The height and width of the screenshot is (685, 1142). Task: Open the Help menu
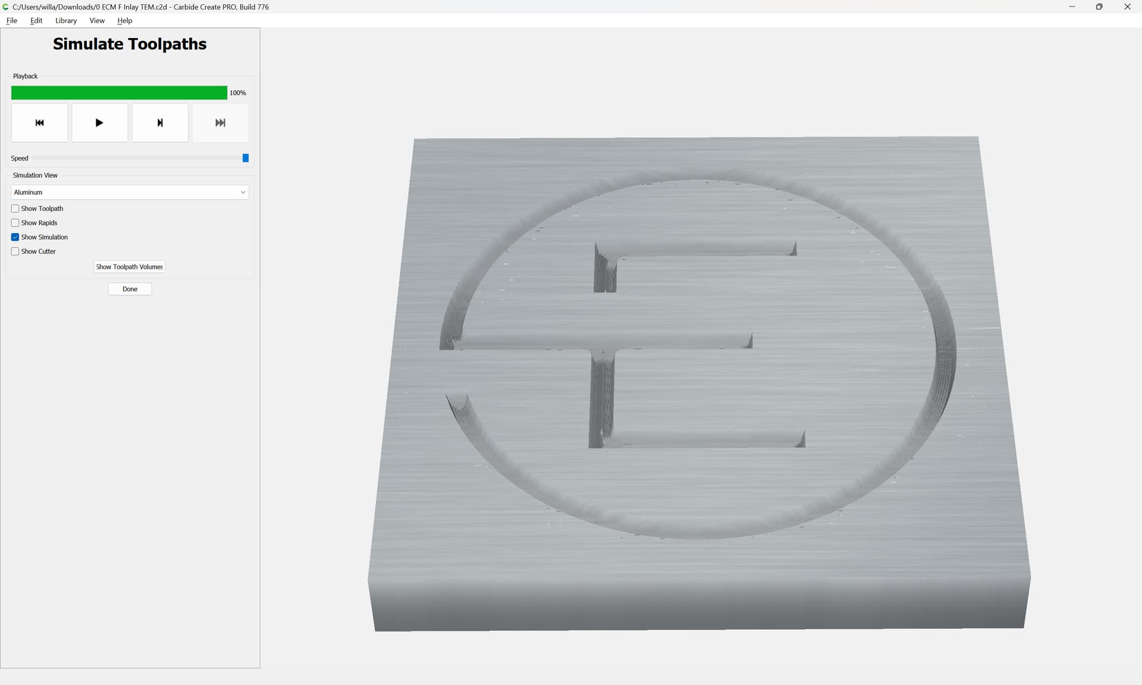tap(124, 21)
